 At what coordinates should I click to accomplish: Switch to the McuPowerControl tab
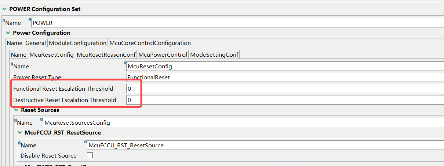click(163, 55)
